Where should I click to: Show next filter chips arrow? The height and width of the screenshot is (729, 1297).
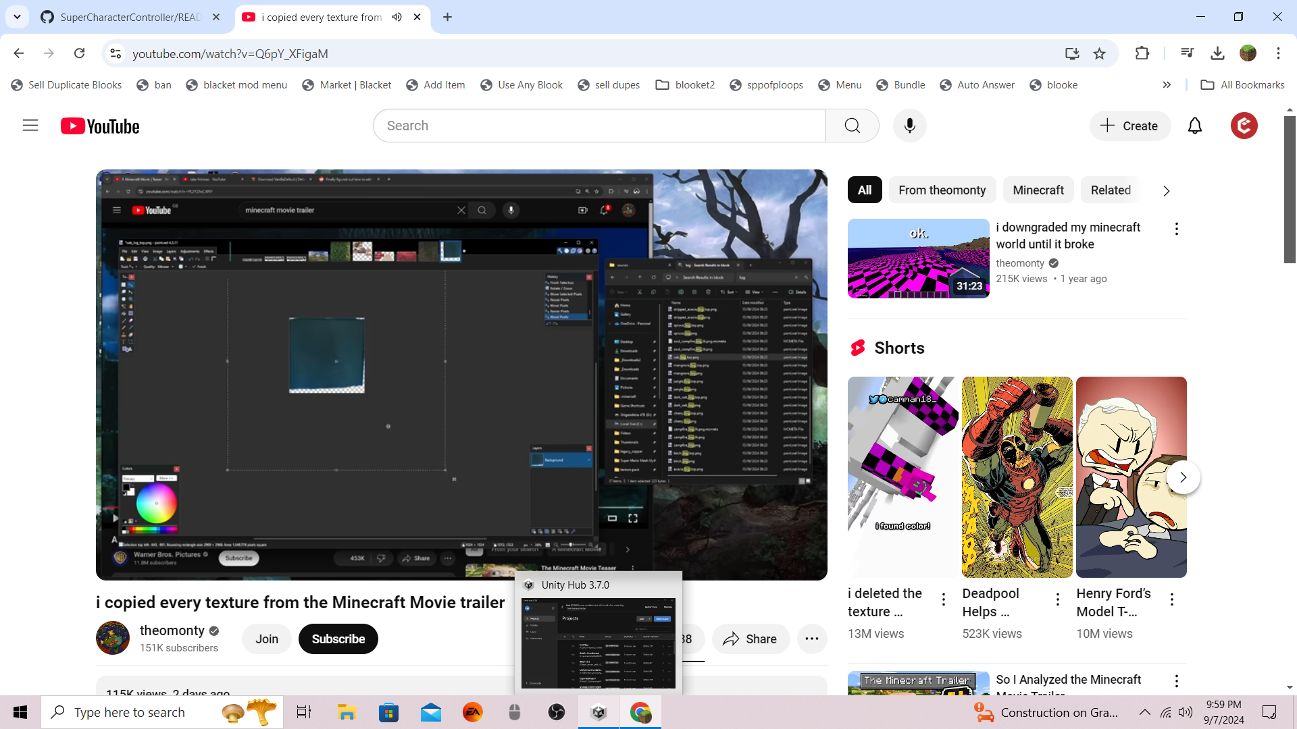[1166, 191]
